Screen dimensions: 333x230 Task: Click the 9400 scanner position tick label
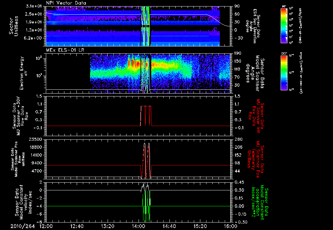click(36, 163)
